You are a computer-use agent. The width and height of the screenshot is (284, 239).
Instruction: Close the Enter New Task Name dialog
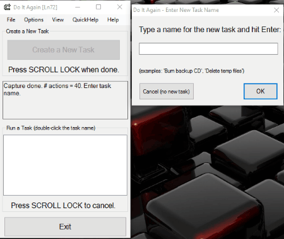tap(276, 10)
